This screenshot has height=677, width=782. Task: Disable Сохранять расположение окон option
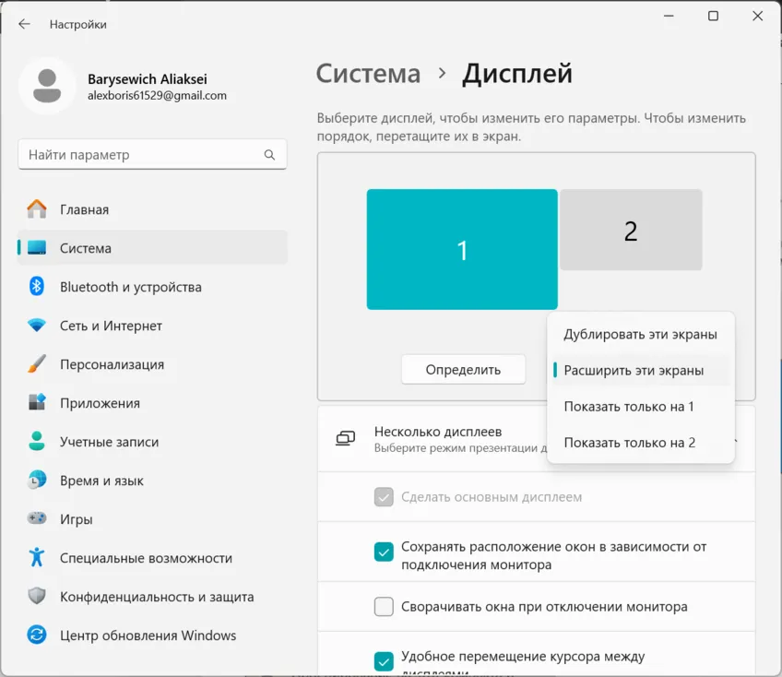coord(383,552)
